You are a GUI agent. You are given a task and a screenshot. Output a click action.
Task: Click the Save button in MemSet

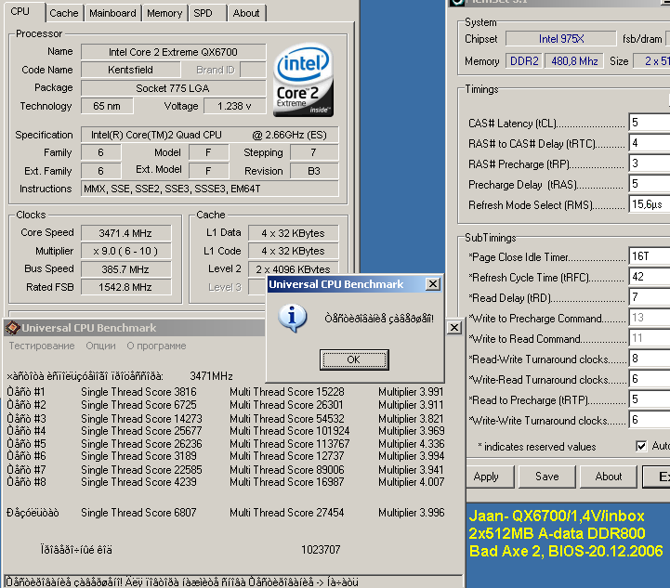547,477
